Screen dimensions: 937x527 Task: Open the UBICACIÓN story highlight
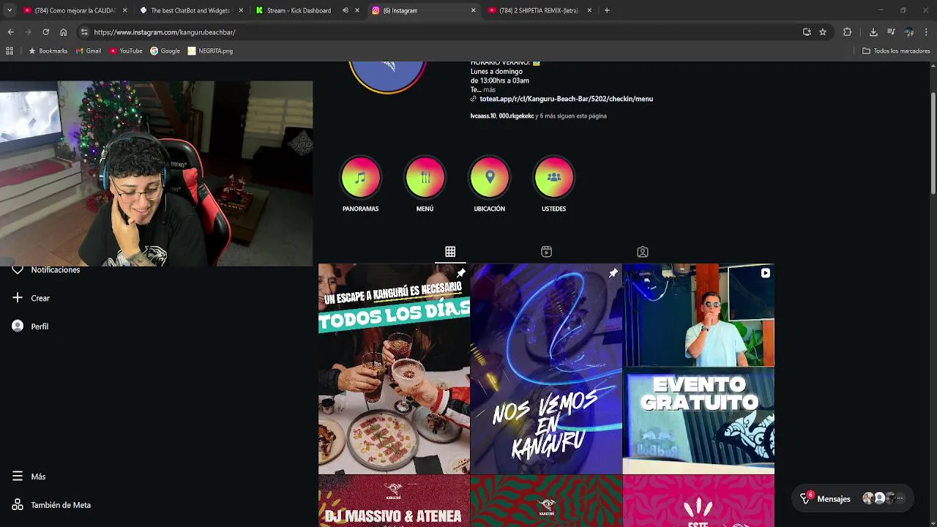(489, 177)
